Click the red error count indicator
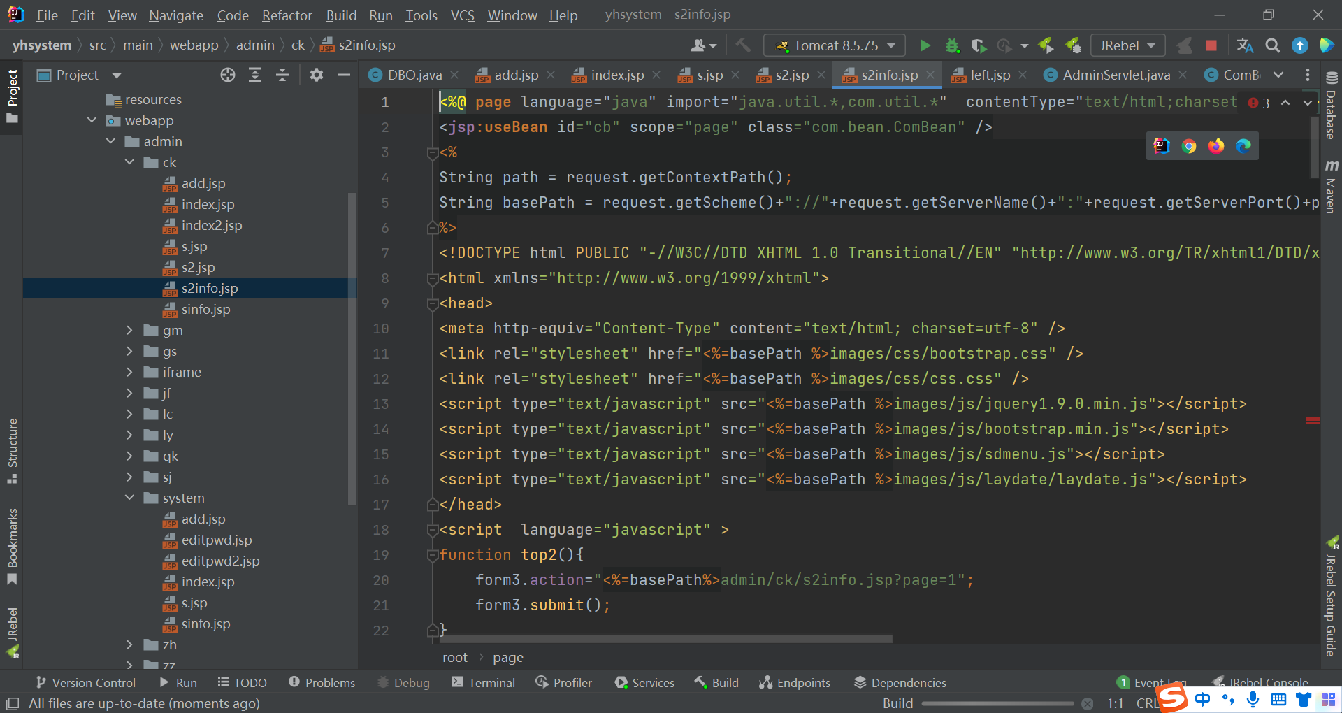 point(1260,103)
